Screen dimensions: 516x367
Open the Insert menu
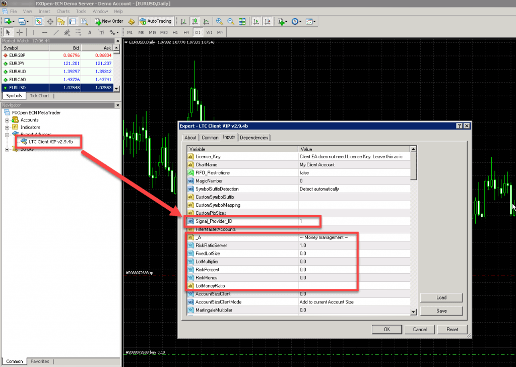click(44, 11)
